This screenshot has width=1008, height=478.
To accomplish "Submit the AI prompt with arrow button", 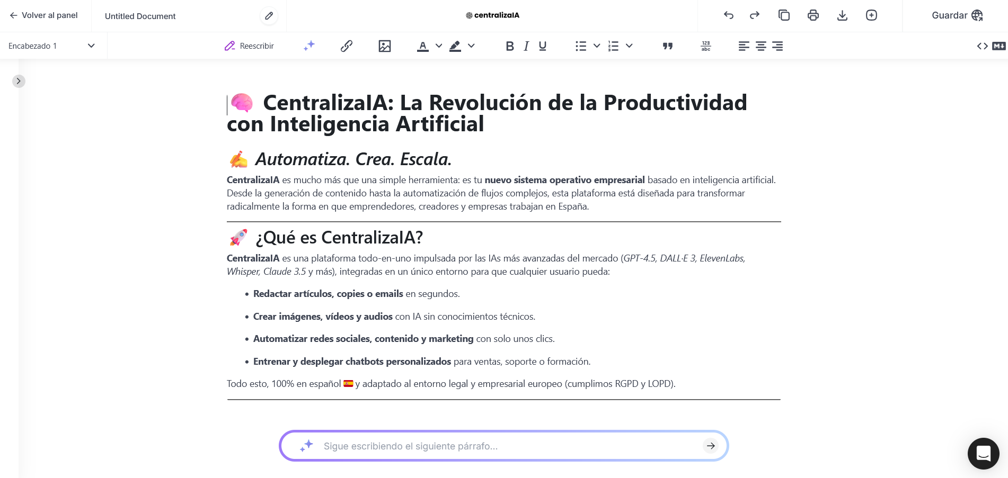I will [x=711, y=446].
